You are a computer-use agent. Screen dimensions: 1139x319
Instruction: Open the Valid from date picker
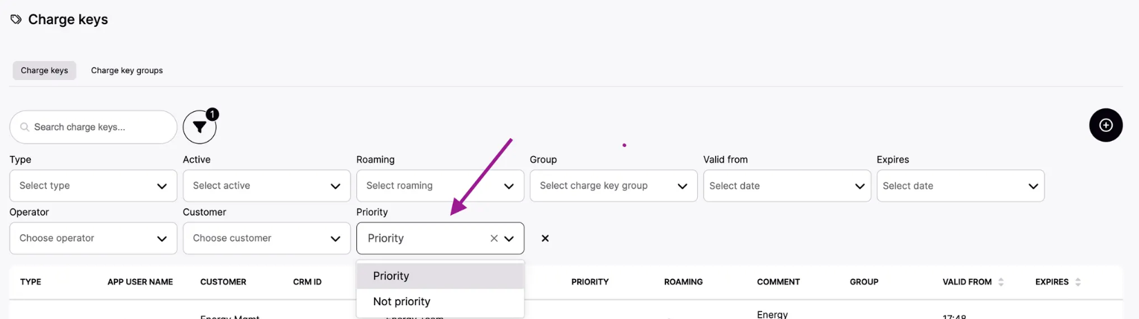pos(786,186)
